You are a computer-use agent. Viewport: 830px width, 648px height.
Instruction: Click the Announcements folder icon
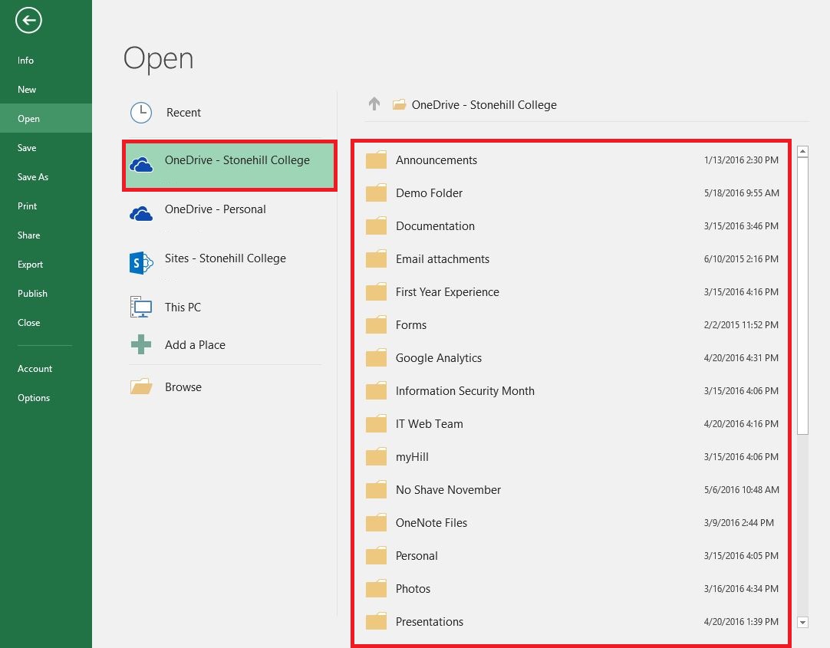tap(377, 160)
